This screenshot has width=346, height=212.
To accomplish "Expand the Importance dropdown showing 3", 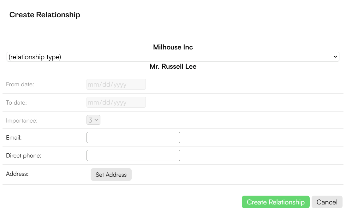I will [93, 120].
